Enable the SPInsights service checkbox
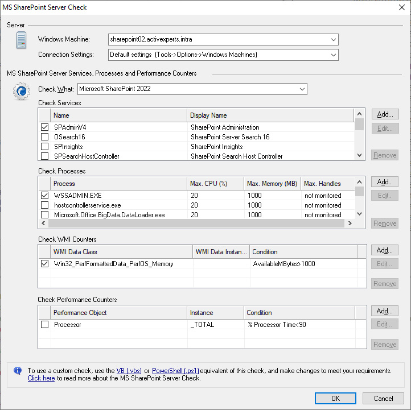This screenshot has width=411, height=410. [45, 147]
